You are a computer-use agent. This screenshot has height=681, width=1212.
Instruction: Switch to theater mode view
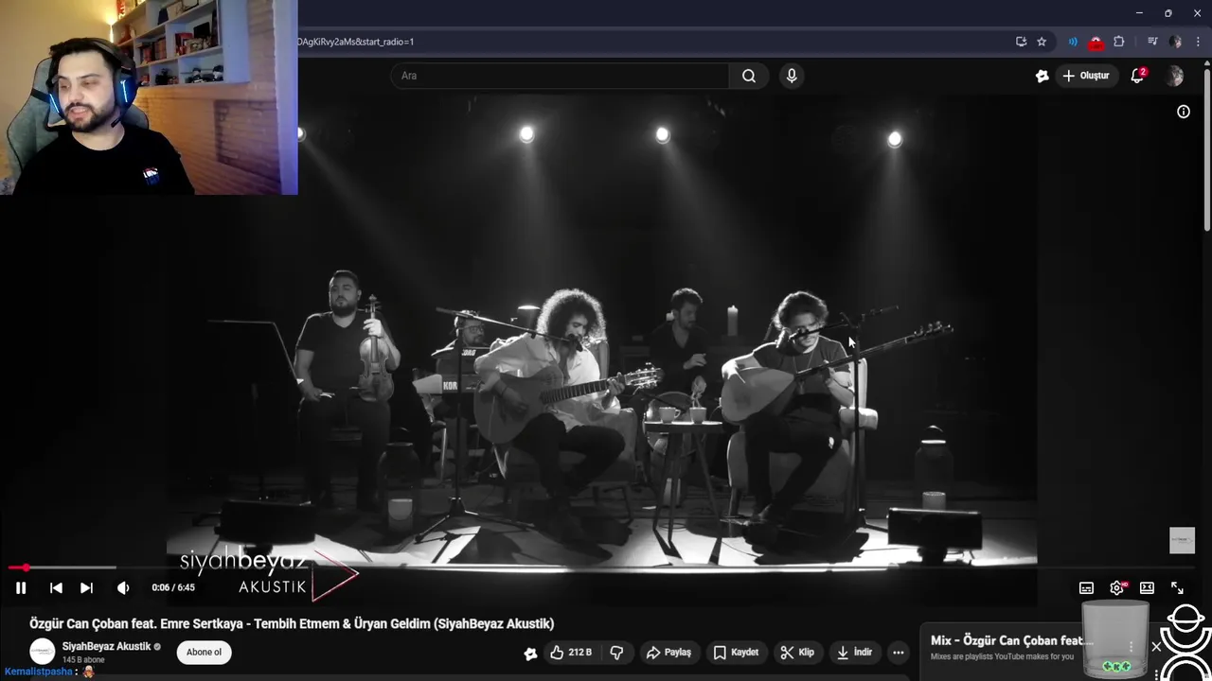(1147, 588)
